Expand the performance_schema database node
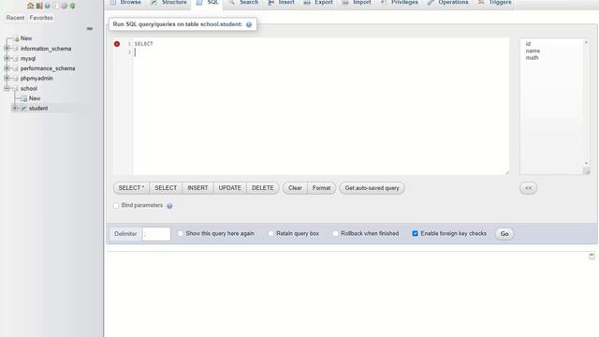Viewport: 599px width, 337px height. [7, 68]
